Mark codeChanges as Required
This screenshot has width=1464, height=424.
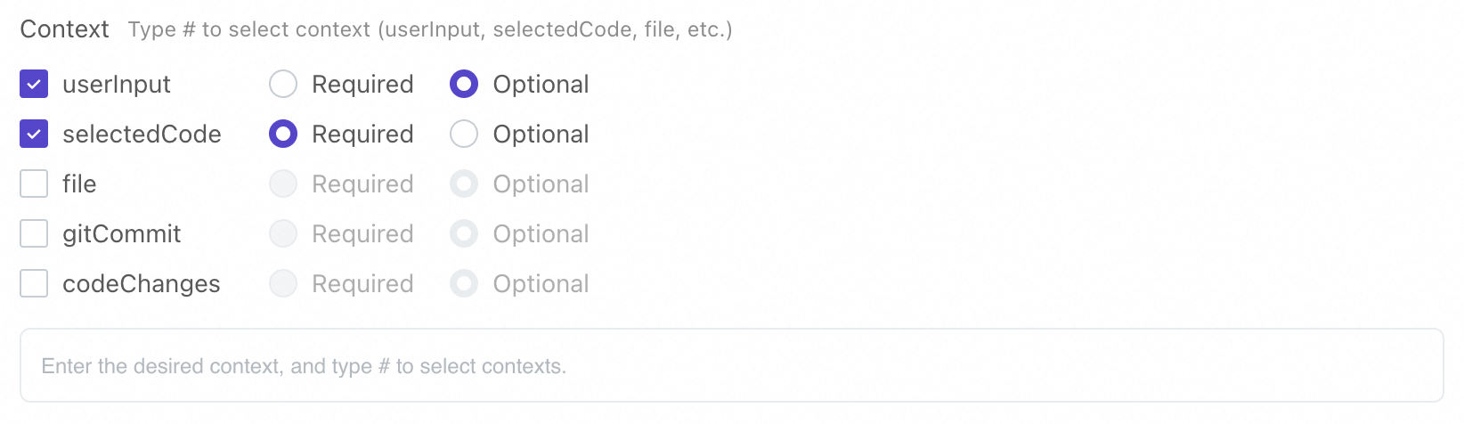(x=283, y=284)
